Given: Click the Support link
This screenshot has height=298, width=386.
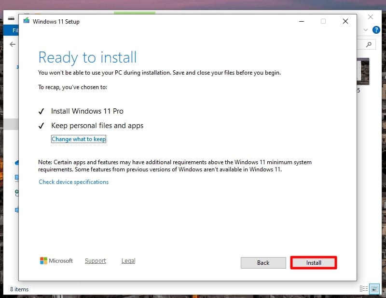Looking at the screenshot, I should pos(95,260).
